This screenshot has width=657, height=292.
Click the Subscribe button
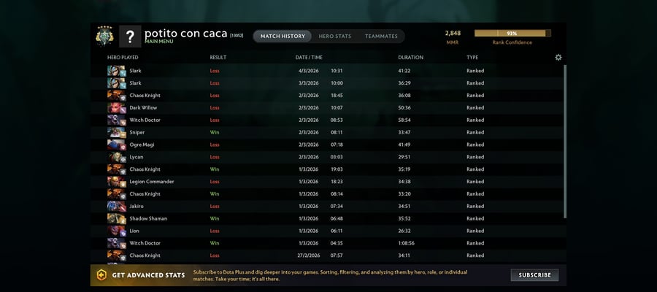pyautogui.click(x=534, y=275)
